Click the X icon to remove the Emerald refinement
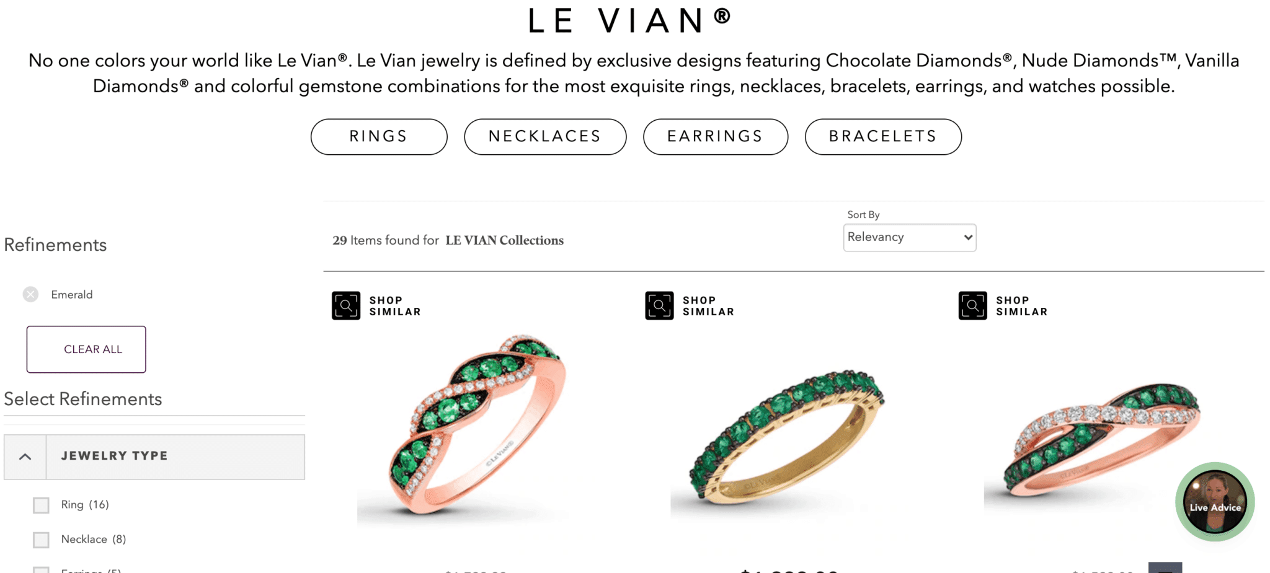 click(30, 294)
